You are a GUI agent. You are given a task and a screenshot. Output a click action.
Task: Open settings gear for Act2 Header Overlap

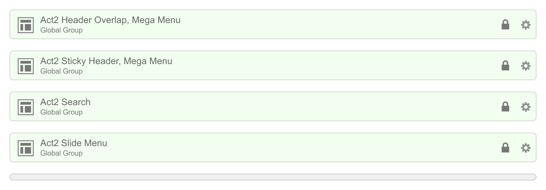click(x=525, y=25)
